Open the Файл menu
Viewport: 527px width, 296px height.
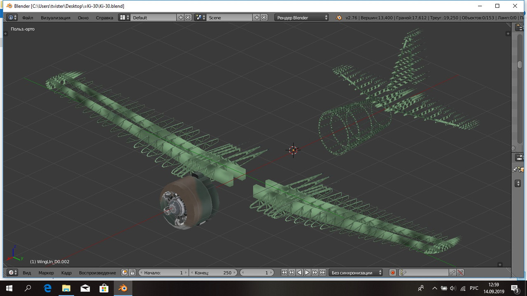[x=28, y=18]
